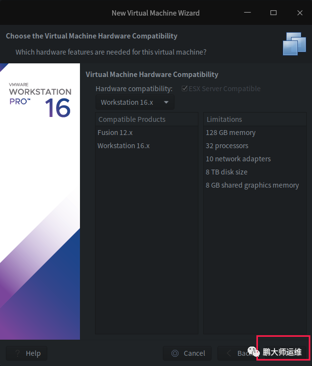Click the 32 processors limitation

(x=255, y=146)
